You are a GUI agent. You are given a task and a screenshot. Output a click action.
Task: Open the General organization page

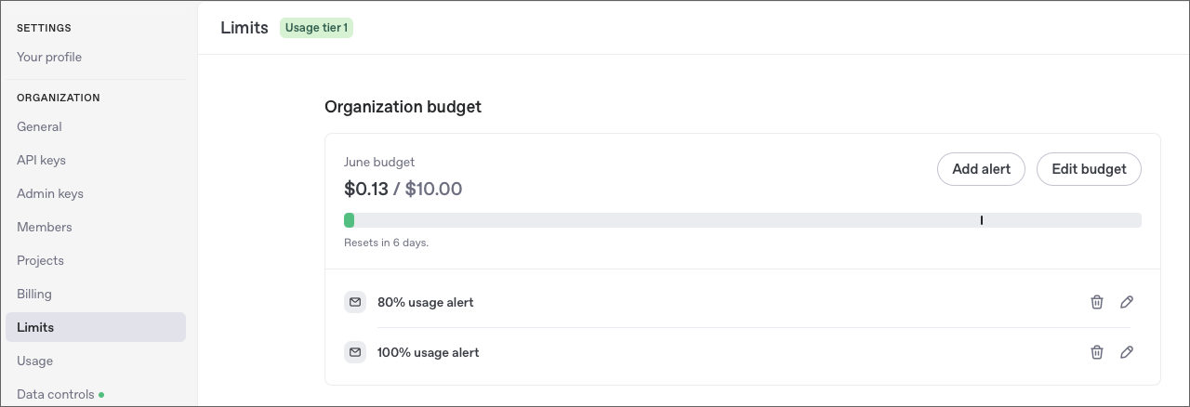click(39, 126)
